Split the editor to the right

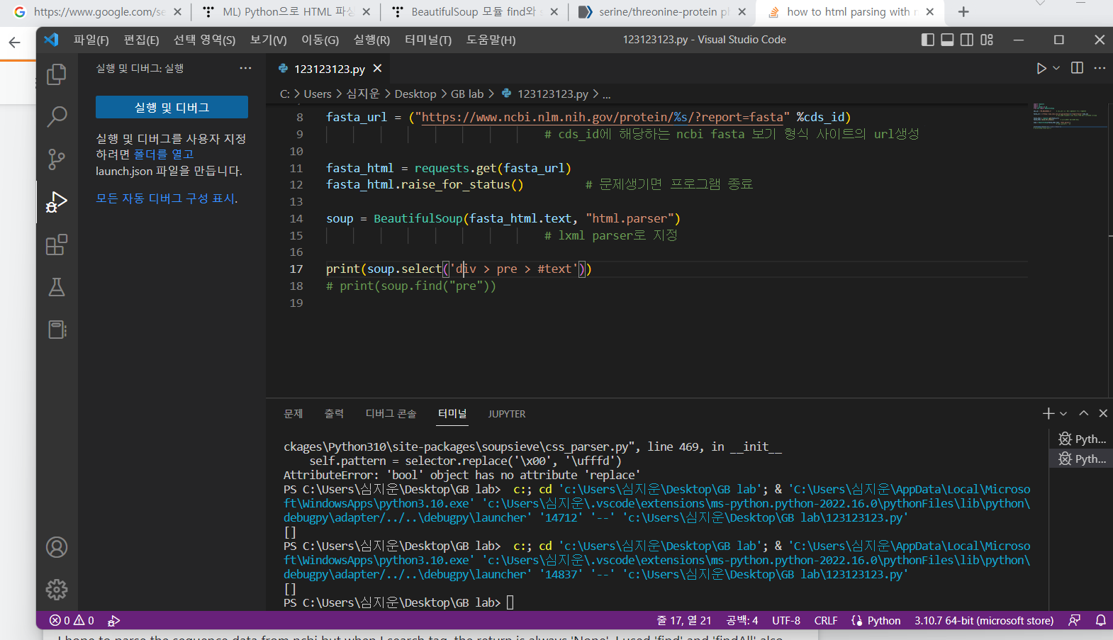1077,68
